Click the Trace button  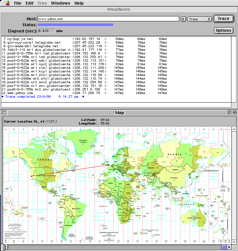pyautogui.click(x=224, y=19)
